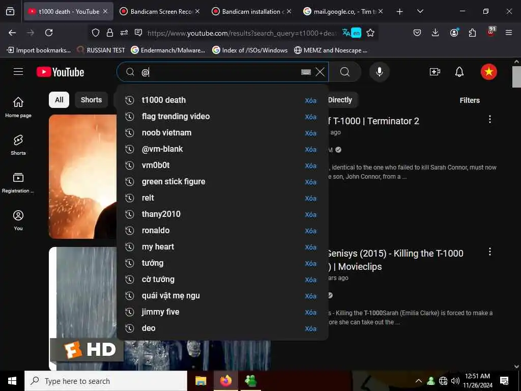Open a new browser tab
Image resolution: width=521 pixels, height=391 pixels.
pos(400,11)
